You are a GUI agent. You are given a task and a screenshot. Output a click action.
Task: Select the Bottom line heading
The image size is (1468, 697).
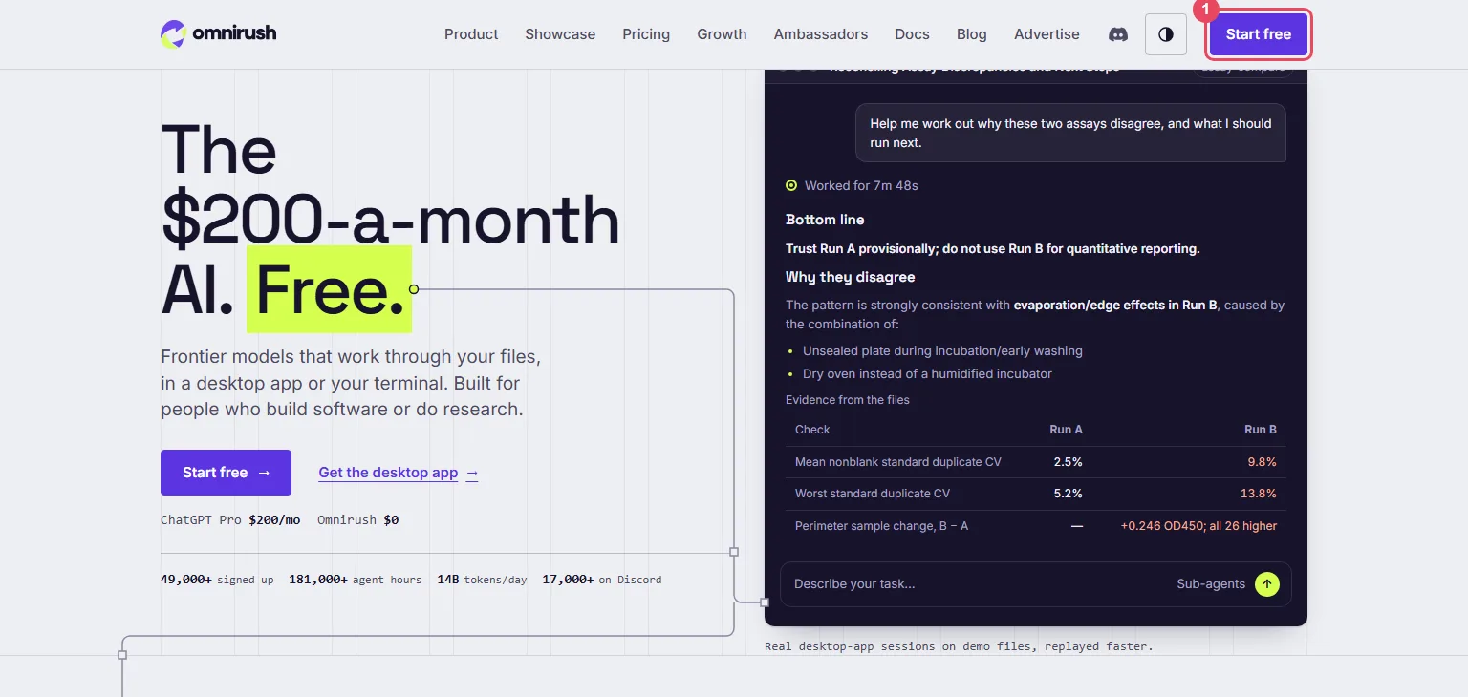[x=825, y=220]
